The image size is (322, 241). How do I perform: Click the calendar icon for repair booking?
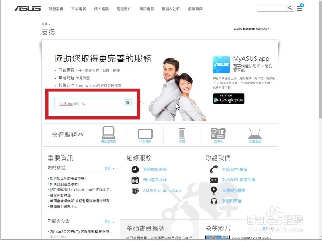click(135, 180)
